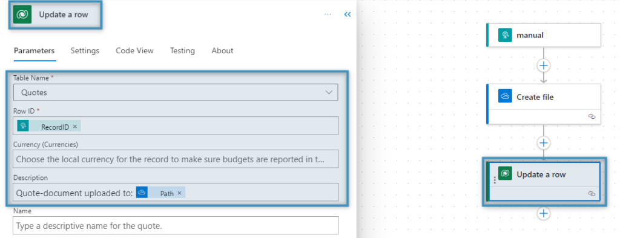
Task: Click the Dataverse icon on Update a row card
Action: (x=505, y=174)
